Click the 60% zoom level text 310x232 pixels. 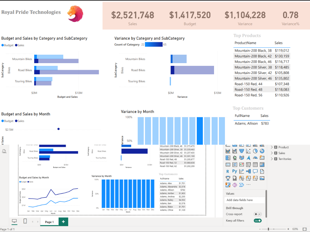[x=295, y=229]
